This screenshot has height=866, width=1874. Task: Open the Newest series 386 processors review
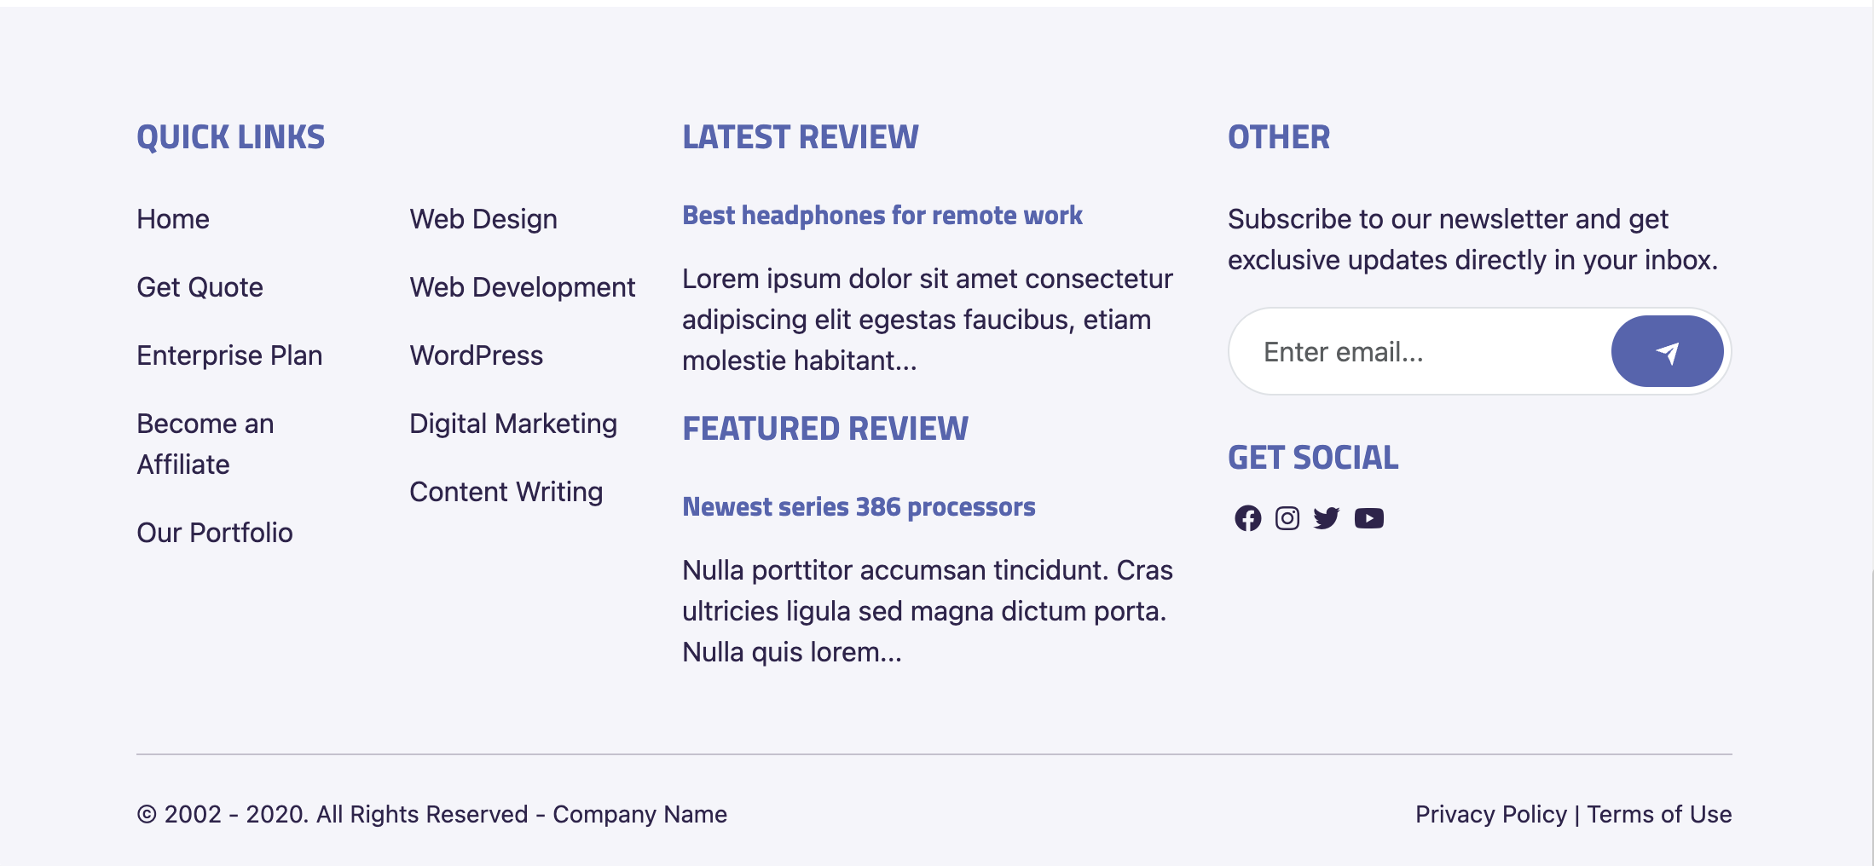(859, 506)
